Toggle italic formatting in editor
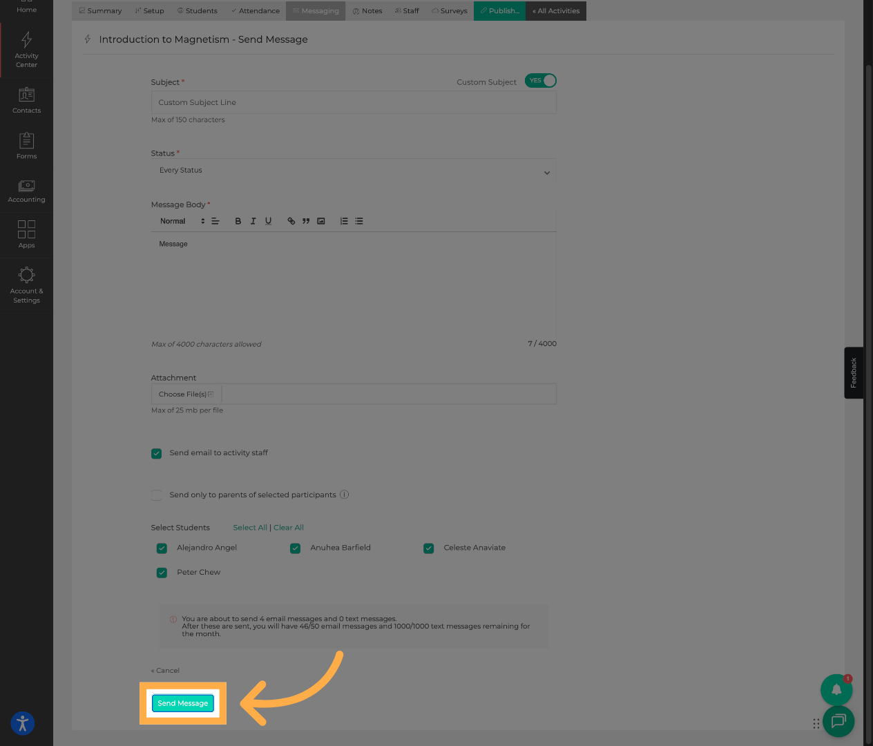Screen dimensions: 873x746 pos(253,221)
